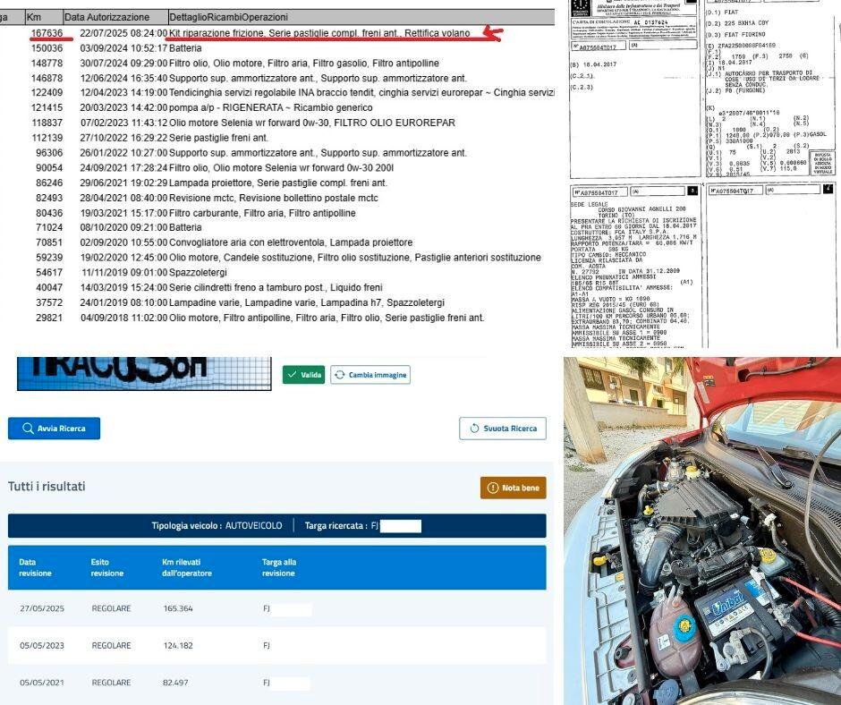The image size is (841, 705).
Task: Click the Km rilevati dall'operatore column header
Action: pos(187,567)
